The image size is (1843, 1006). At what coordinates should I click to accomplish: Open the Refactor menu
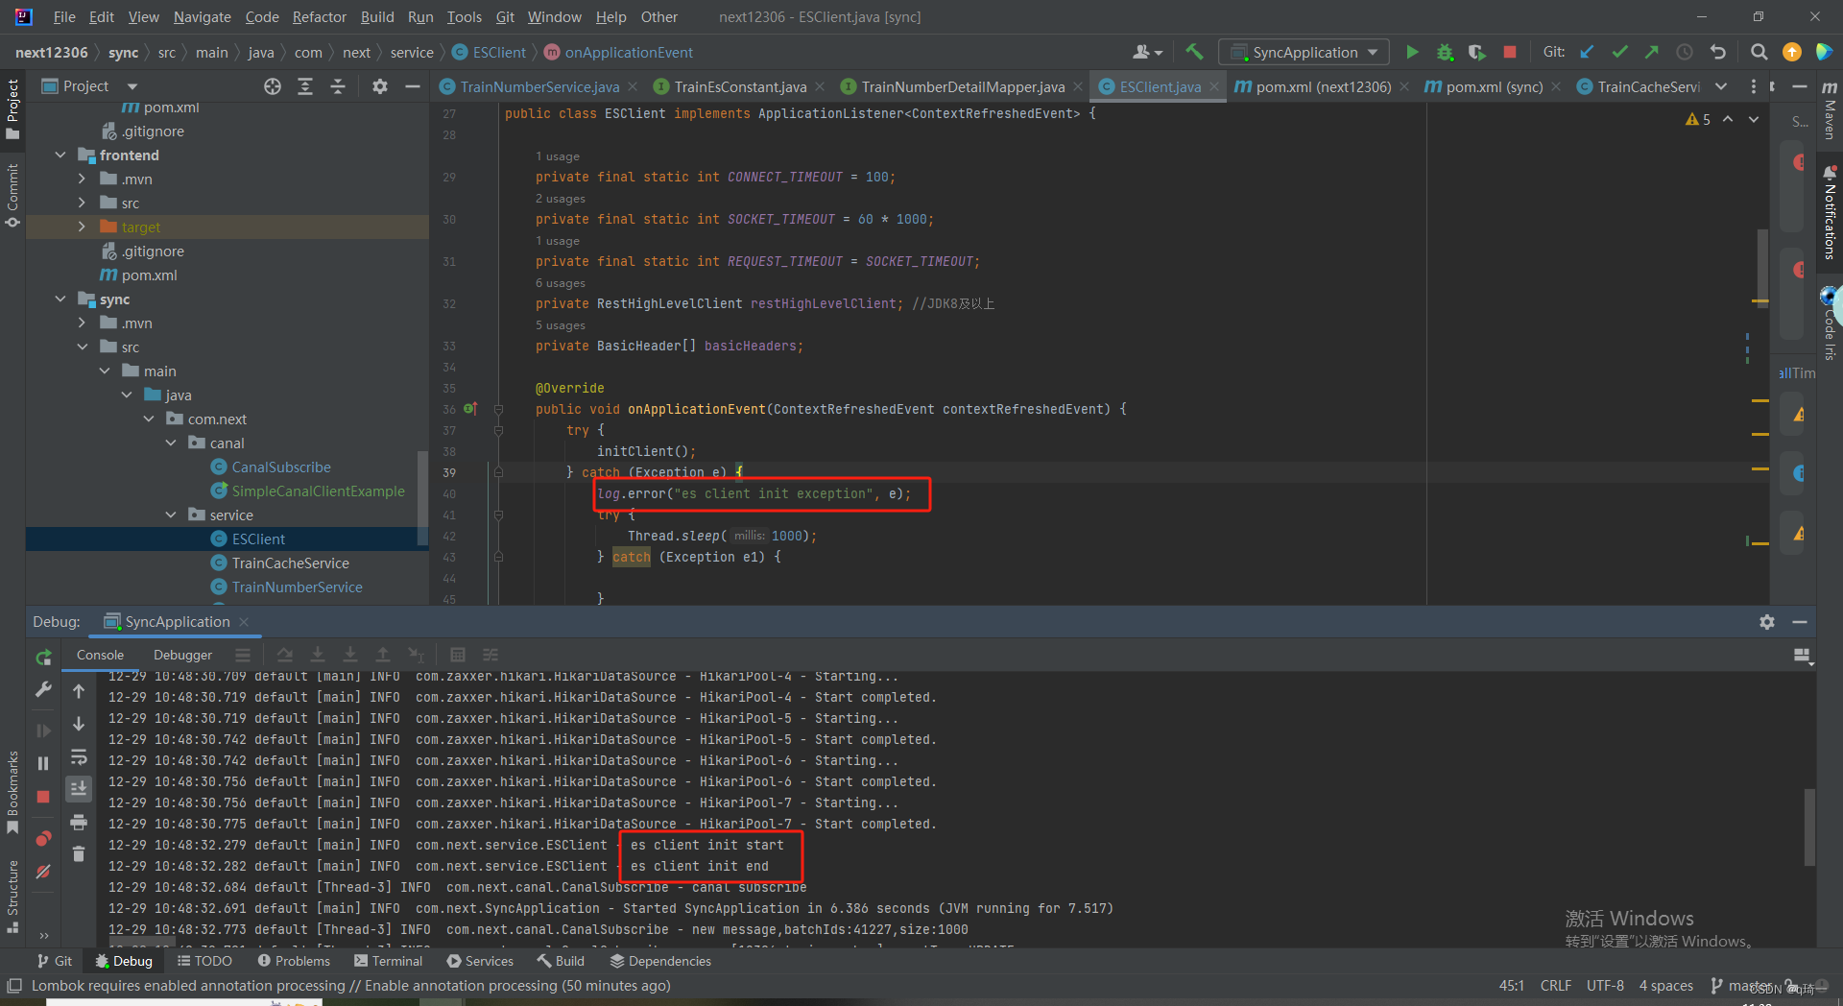tap(319, 16)
